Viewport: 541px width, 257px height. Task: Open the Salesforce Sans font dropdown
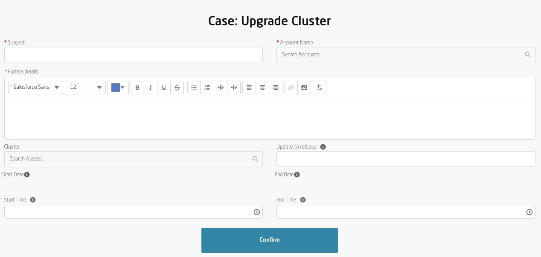click(x=36, y=88)
